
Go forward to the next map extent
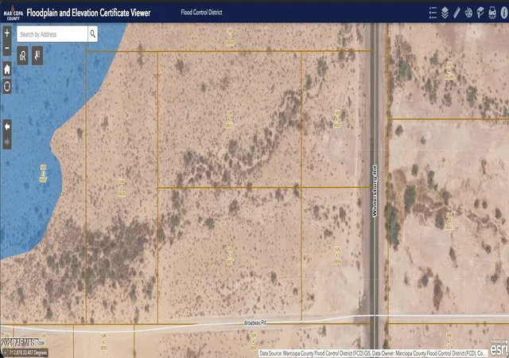(7, 142)
